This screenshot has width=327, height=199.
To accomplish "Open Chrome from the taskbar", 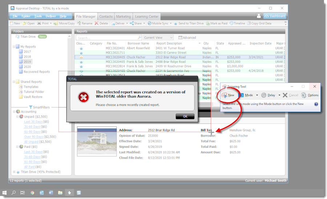I will pyautogui.click(x=32, y=193).
